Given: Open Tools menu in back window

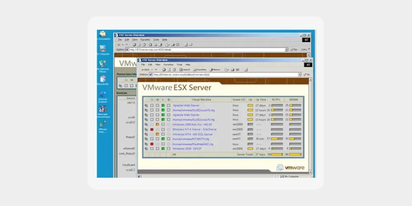Looking at the screenshot, I should coord(156,40).
